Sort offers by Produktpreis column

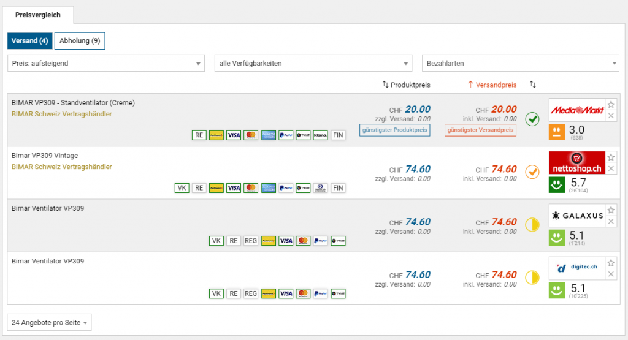406,85
